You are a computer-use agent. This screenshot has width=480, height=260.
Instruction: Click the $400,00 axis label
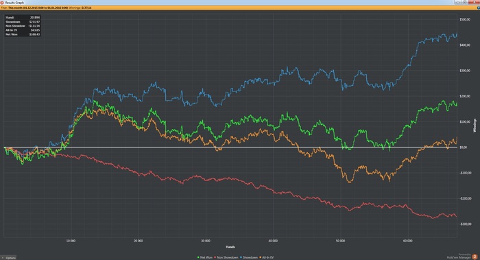(x=465, y=45)
